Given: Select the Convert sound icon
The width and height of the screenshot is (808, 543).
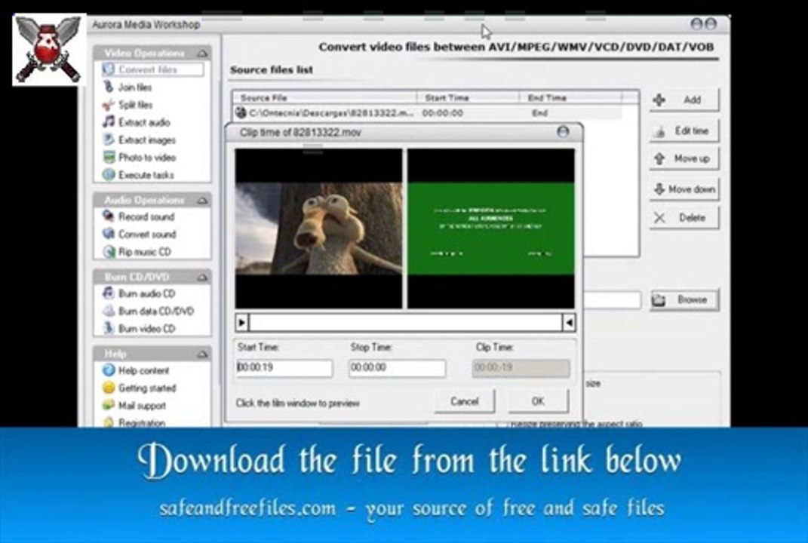Looking at the screenshot, I should point(108,234).
